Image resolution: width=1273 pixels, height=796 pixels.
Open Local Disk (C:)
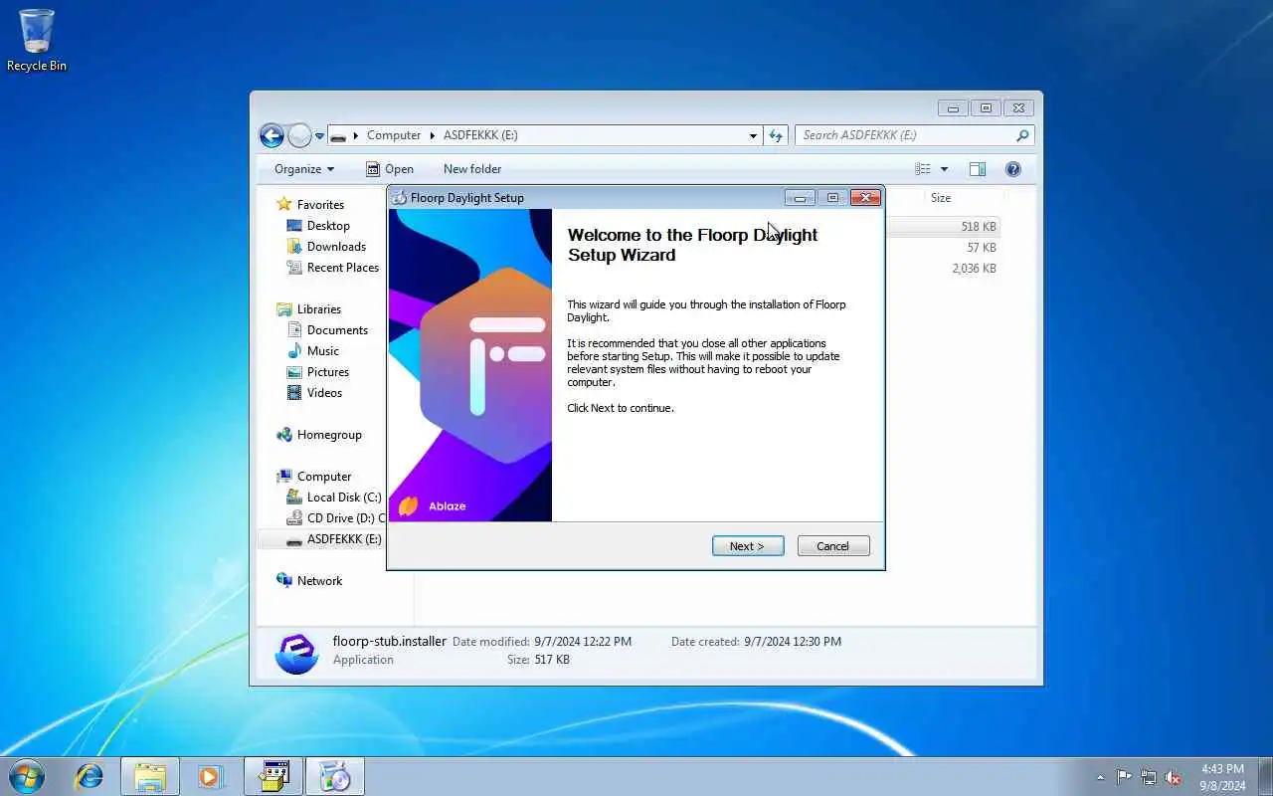pyautogui.click(x=344, y=497)
